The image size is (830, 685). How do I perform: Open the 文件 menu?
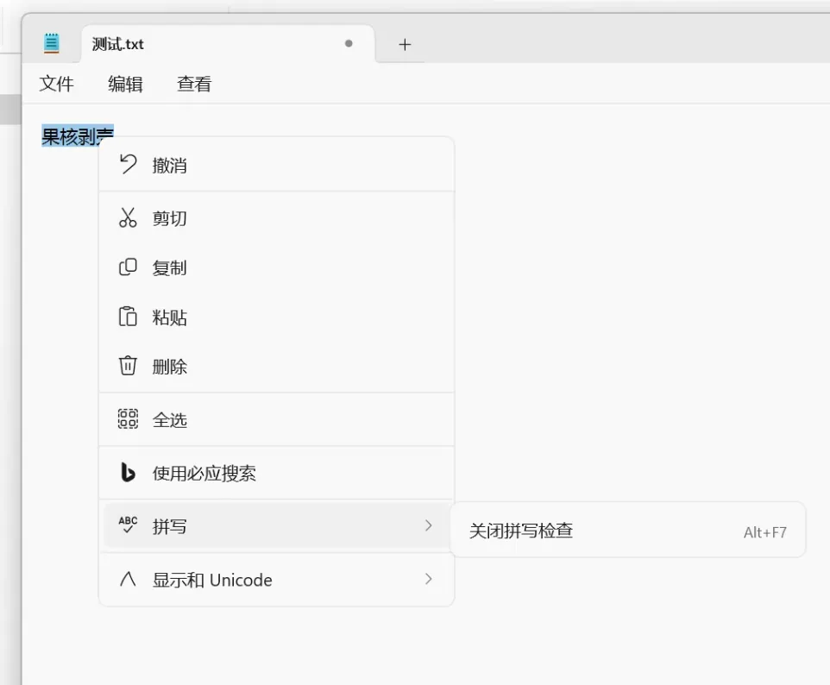[57, 84]
